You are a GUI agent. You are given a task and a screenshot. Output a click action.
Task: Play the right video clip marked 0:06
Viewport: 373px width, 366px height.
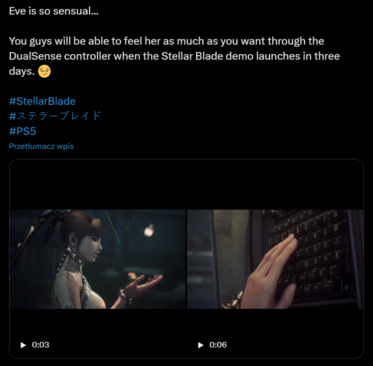click(201, 345)
